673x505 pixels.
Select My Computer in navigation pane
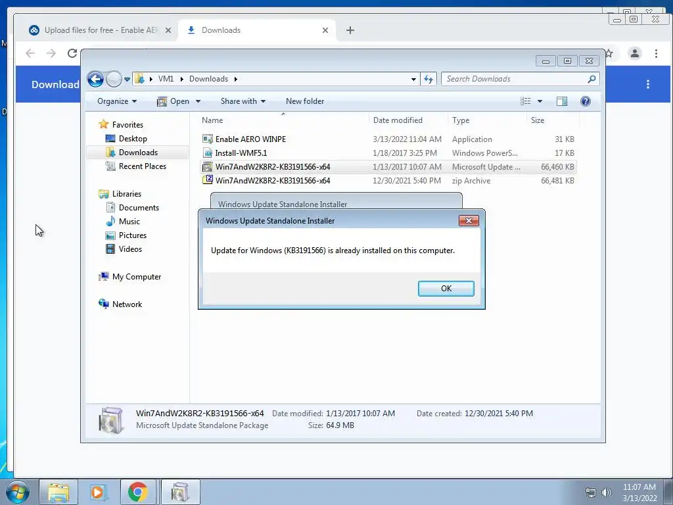pos(137,277)
